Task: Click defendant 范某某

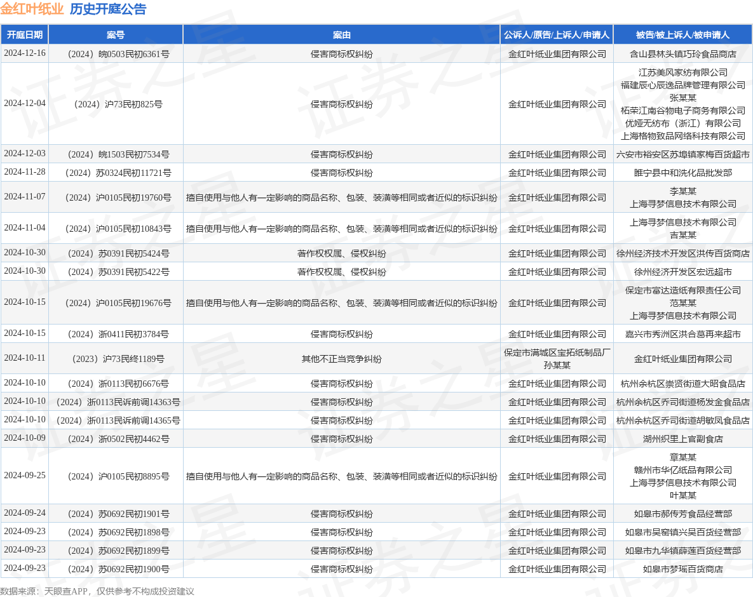Action: click(683, 303)
